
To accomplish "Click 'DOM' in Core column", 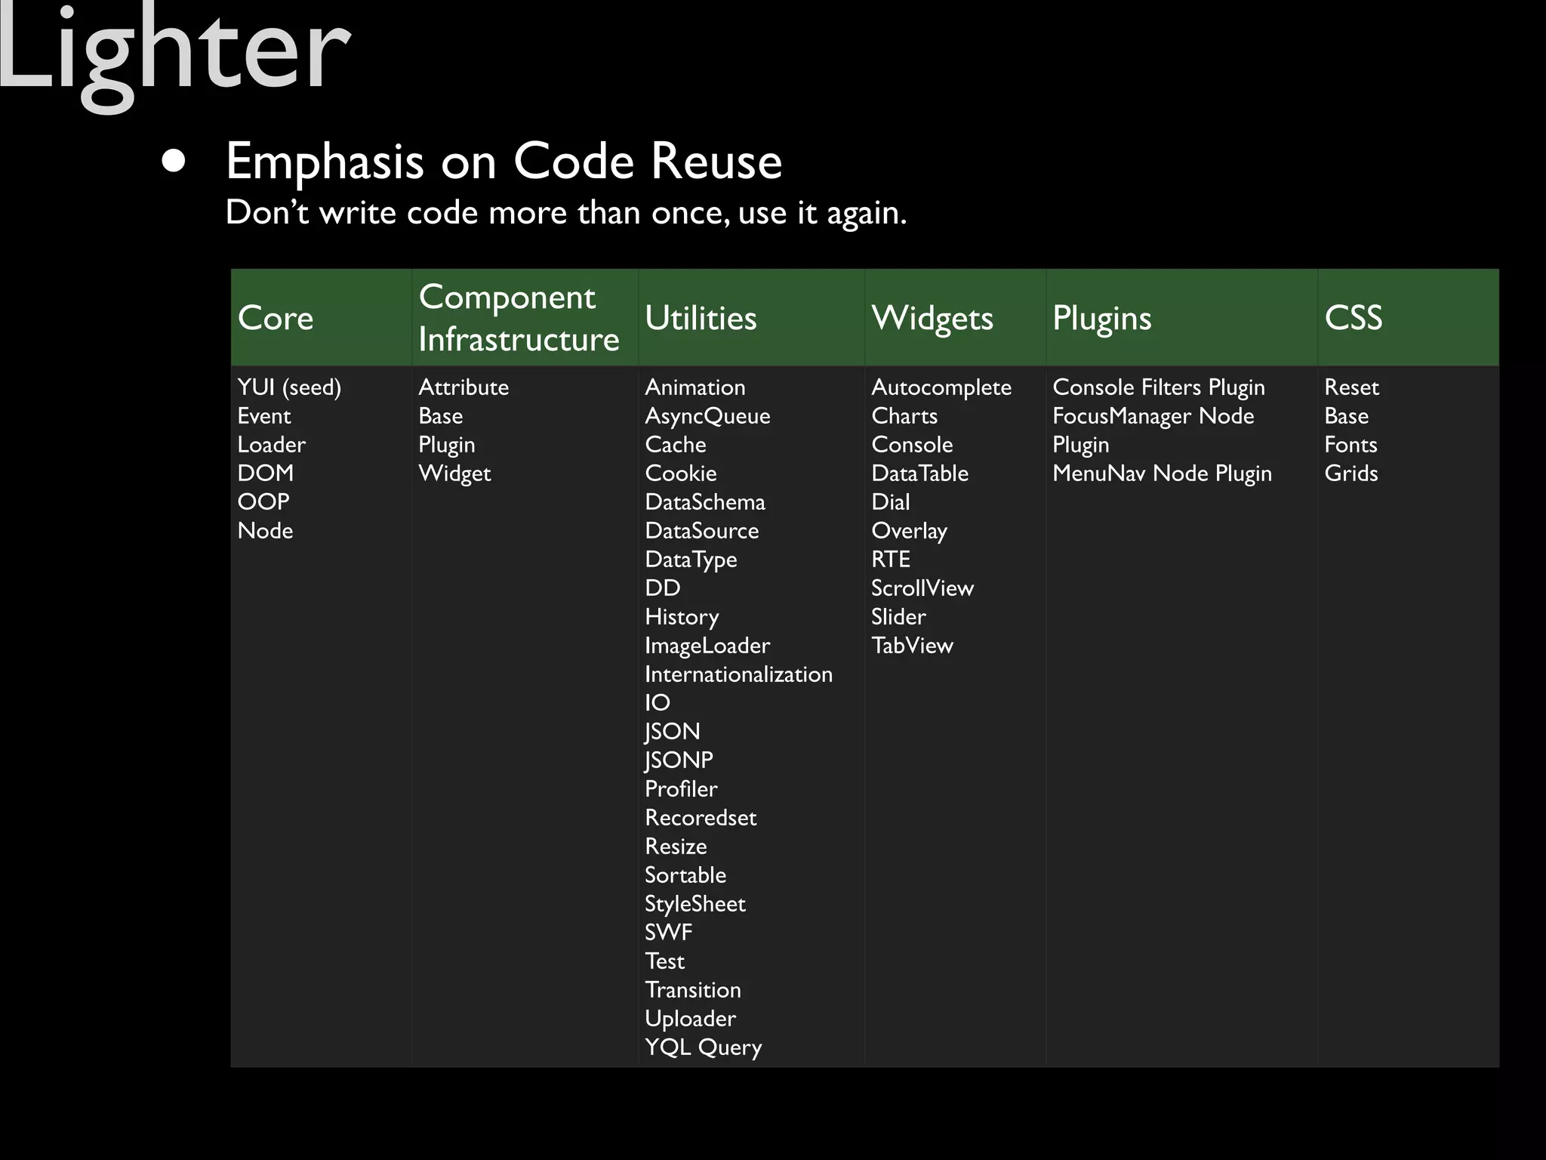I will (x=266, y=474).
